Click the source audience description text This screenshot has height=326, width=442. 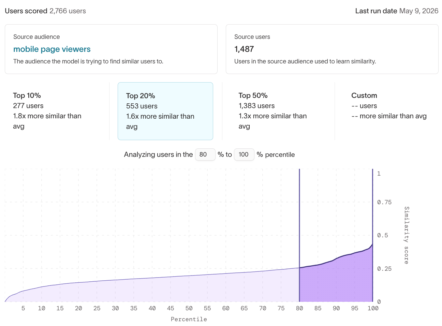88,61
